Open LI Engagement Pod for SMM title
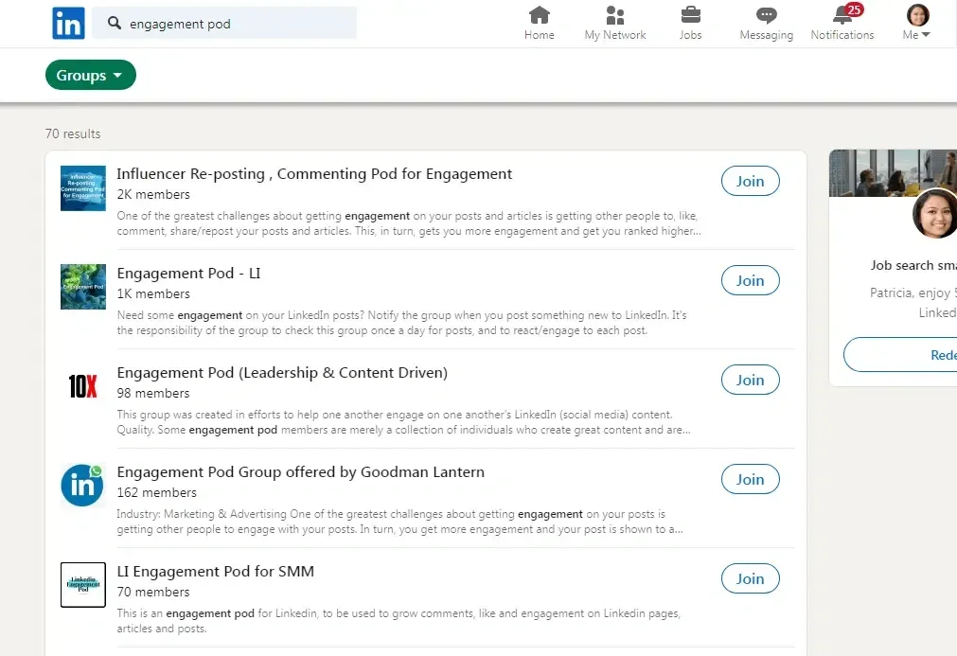The image size is (957, 656). [216, 572]
